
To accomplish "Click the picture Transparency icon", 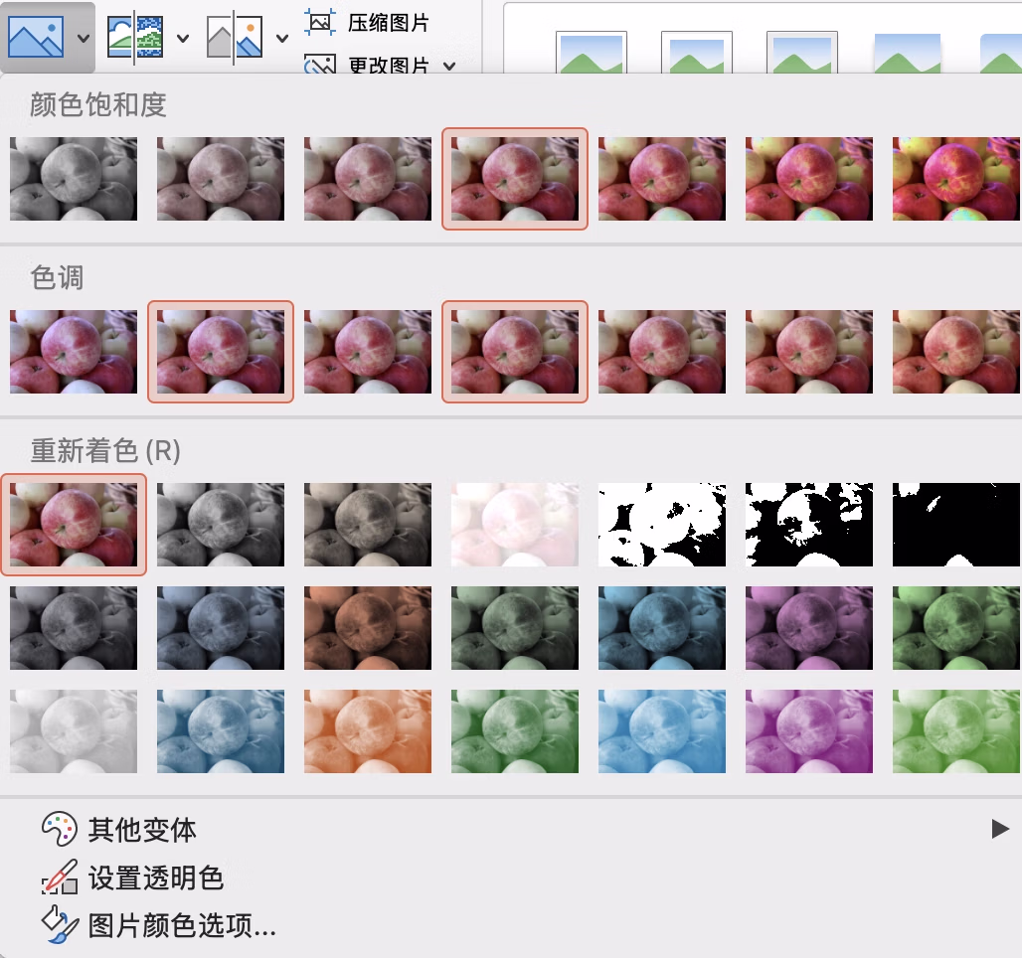I will 235,39.
